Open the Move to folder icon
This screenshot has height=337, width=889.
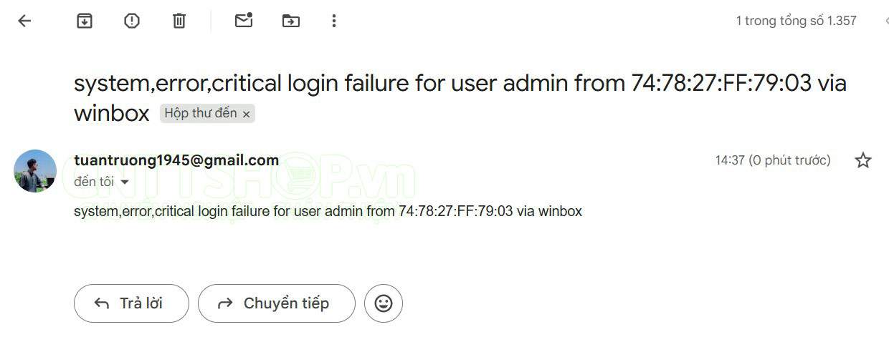point(290,21)
